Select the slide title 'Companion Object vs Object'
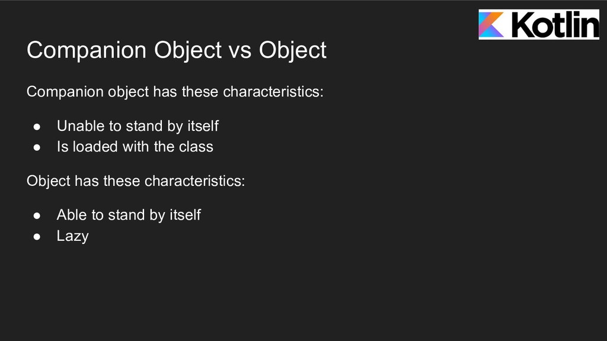Viewport: 607px width, 341px height. coord(176,50)
